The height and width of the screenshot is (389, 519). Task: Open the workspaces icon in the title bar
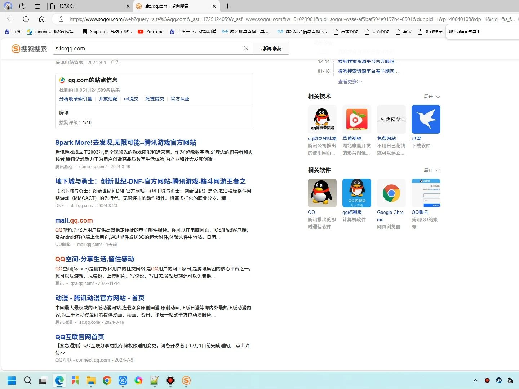pos(22,6)
